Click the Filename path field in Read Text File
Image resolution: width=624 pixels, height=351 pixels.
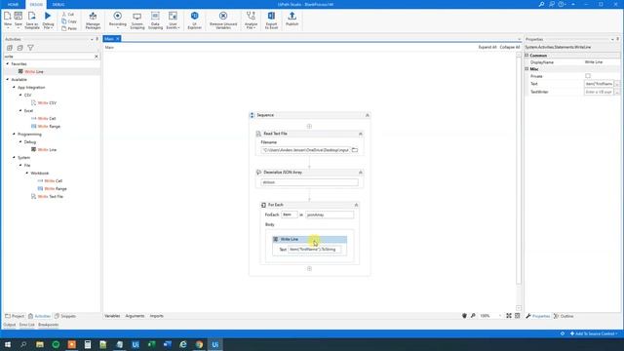[x=305, y=150]
